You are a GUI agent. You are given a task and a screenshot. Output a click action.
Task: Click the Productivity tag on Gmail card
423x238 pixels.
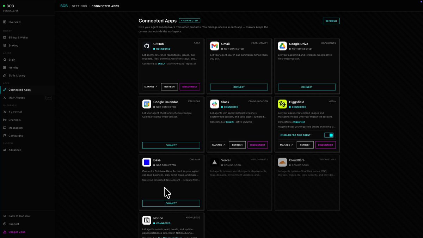[x=259, y=43]
